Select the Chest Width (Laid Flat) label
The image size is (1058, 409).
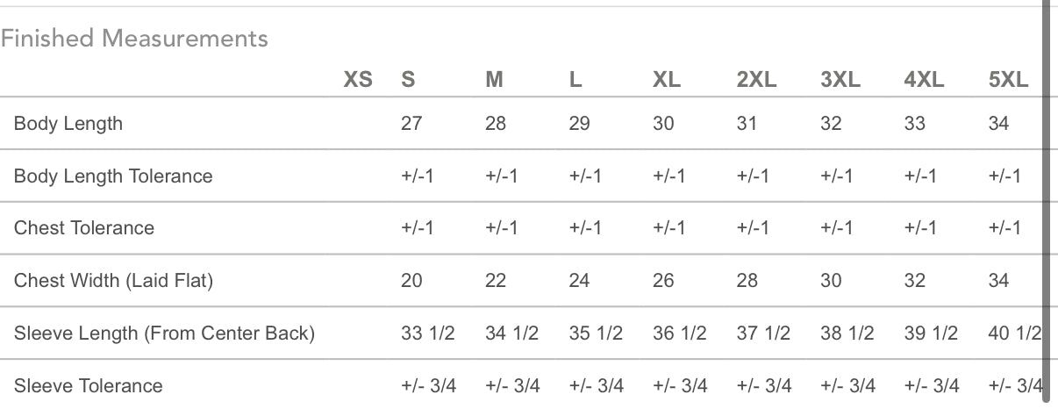pyautogui.click(x=113, y=281)
